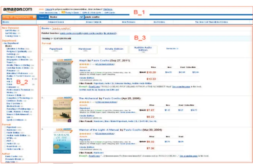
Task: Tick the PDF format checkbox
Action: (x=5, y=141)
